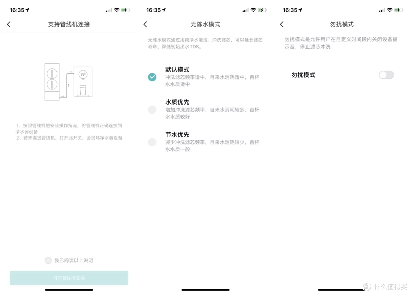Image resolution: width=411 pixels, height=295 pixels.
Task: Tap Wi-Fi status icon on first screen
Action: 117,10
